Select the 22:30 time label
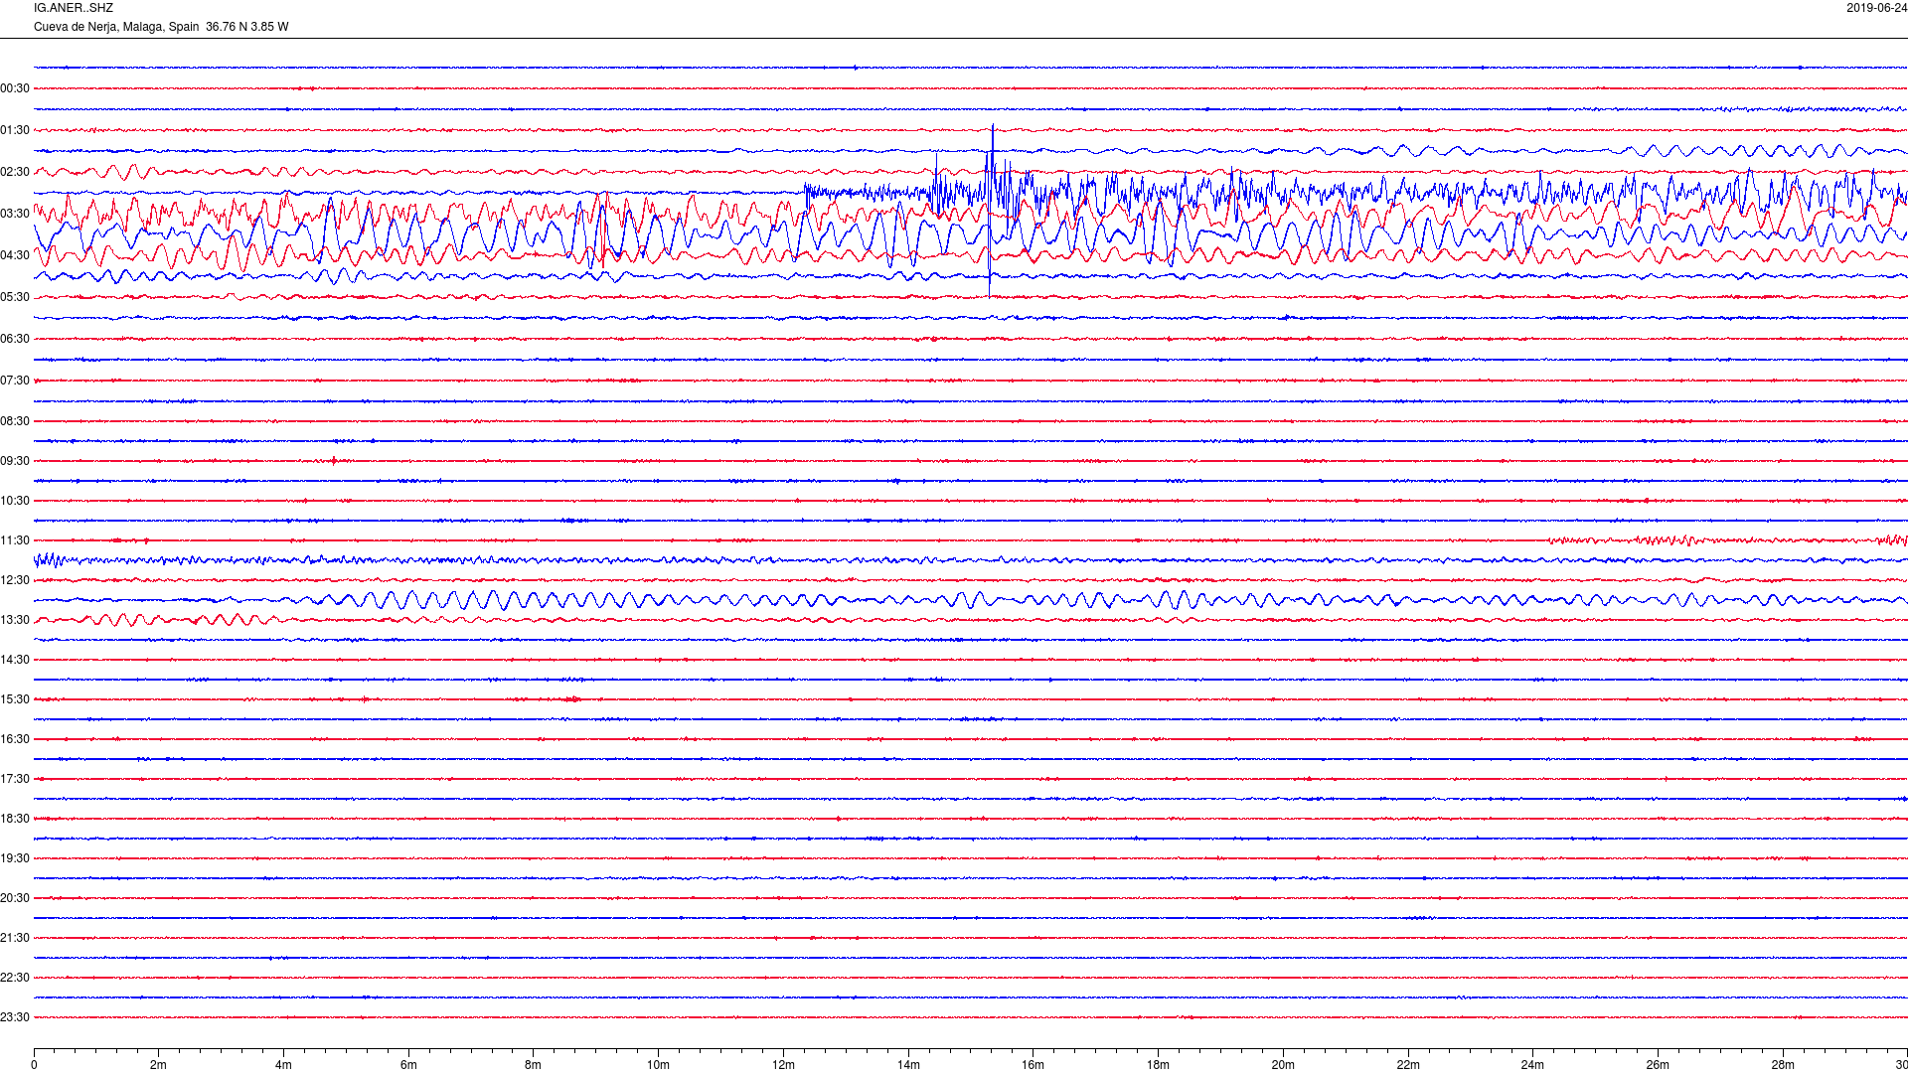The image size is (1908, 1073). tap(15, 978)
